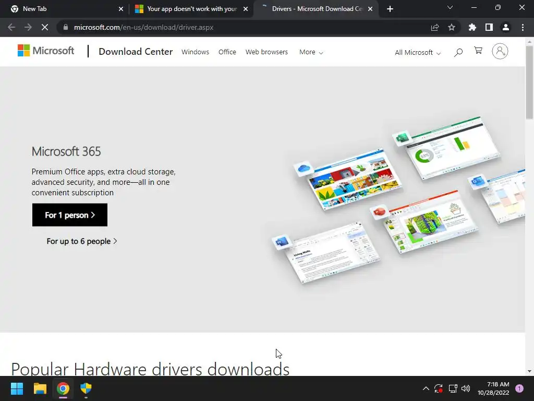Click the taskbar clock and date
This screenshot has width=534, height=401.
pyautogui.click(x=493, y=388)
